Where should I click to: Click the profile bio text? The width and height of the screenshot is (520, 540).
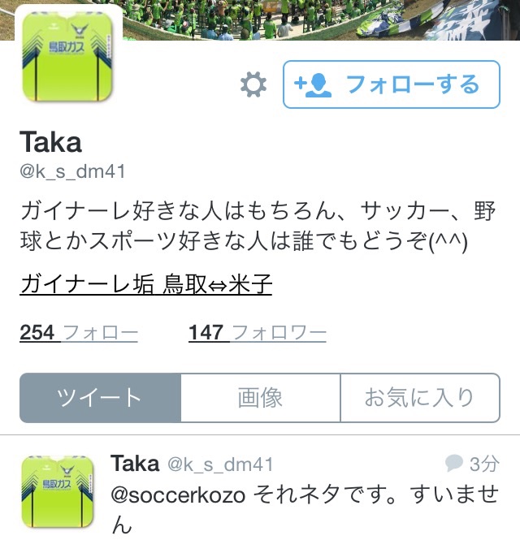258,226
